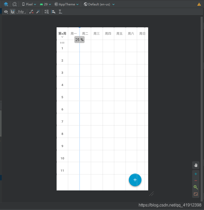204x210 pixels.
Task: Select the 8:00 time label
Action: pos(62,43)
